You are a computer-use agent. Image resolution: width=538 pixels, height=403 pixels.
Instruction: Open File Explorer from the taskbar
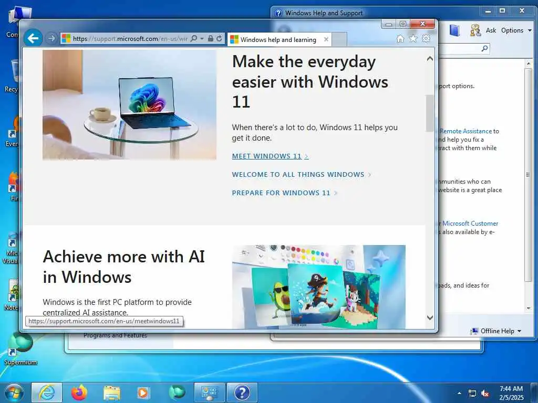112,393
